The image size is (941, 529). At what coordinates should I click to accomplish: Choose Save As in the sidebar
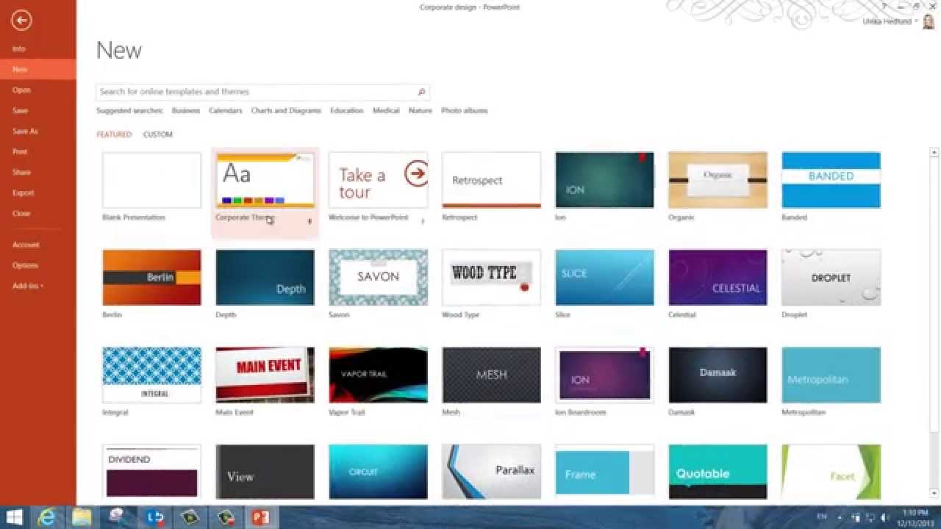[x=25, y=131]
